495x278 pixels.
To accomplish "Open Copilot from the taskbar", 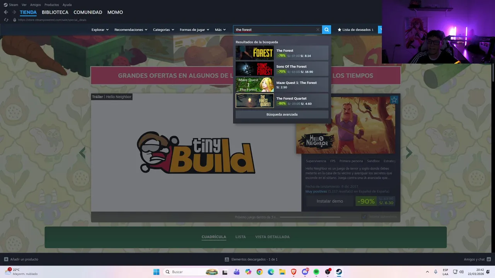I will tap(248, 272).
